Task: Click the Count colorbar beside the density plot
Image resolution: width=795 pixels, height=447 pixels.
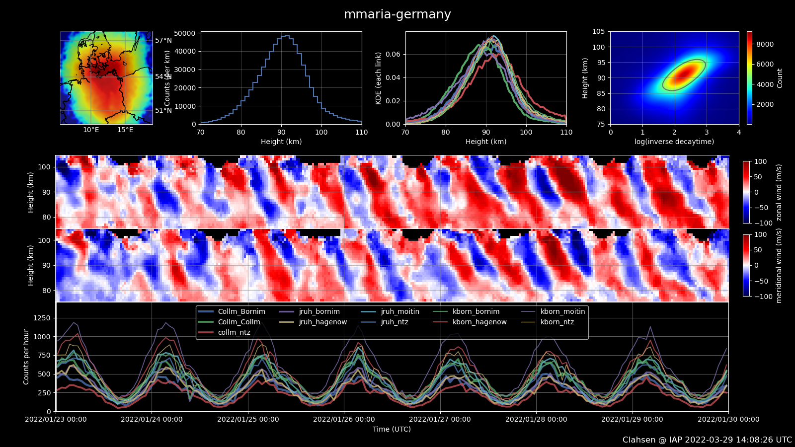Action: point(749,78)
